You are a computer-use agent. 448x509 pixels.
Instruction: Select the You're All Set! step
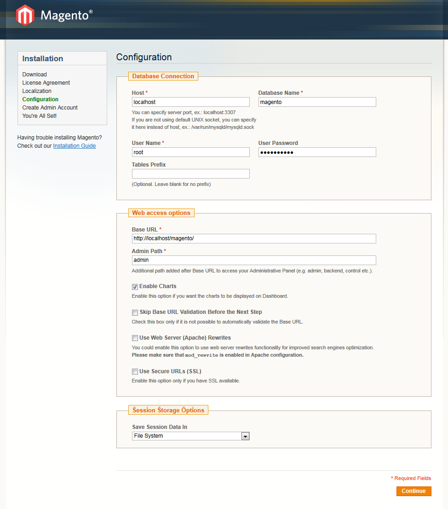[x=39, y=116]
